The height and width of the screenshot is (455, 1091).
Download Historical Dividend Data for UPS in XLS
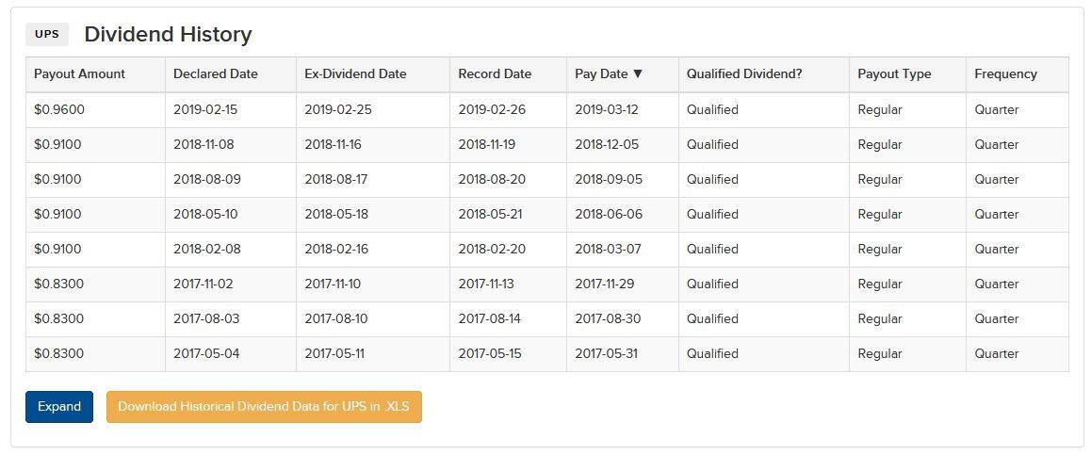pos(264,407)
